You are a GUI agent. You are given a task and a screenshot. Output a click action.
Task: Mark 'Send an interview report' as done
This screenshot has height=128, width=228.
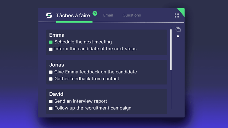51,101
